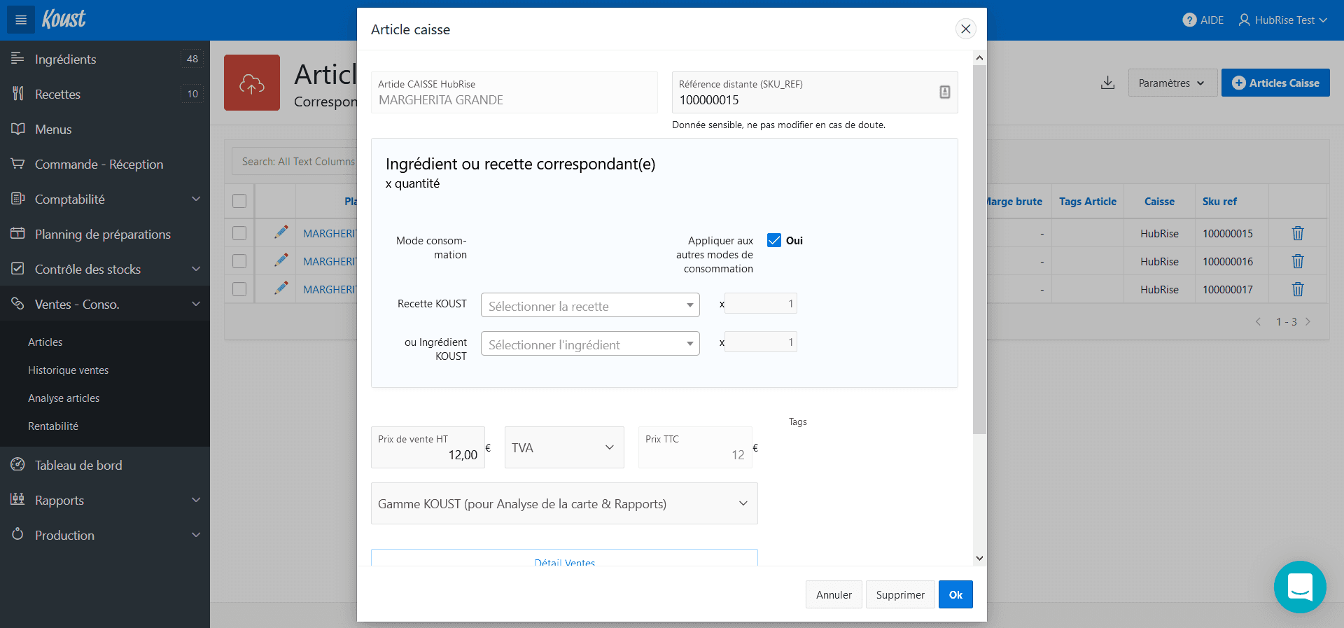The width and height of the screenshot is (1344, 628).
Task: Edit the Prix de vente HT field
Action: point(428,447)
